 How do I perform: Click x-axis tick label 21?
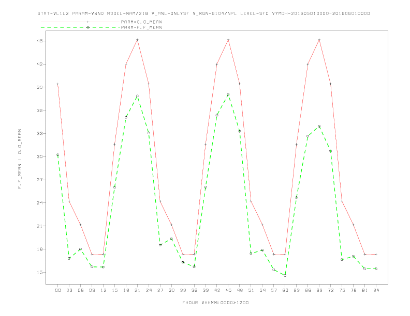137,290
